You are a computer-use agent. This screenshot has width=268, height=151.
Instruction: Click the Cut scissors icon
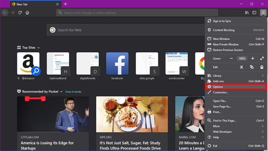pos(242,67)
